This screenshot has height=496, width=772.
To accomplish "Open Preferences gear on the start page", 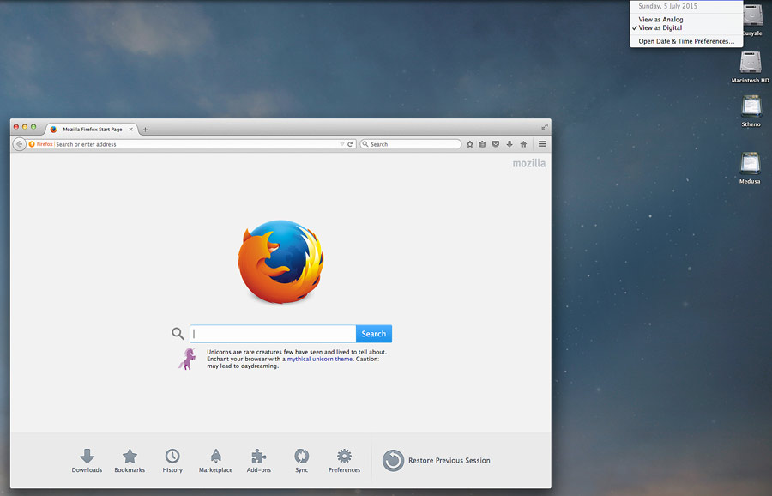I will pos(345,461).
